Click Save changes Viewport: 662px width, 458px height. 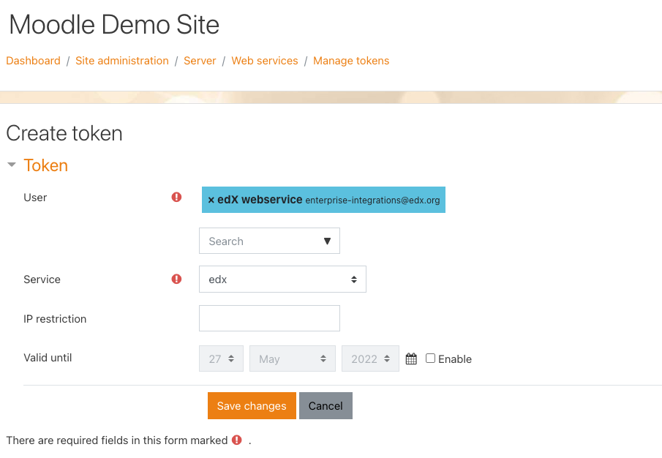coord(252,405)
